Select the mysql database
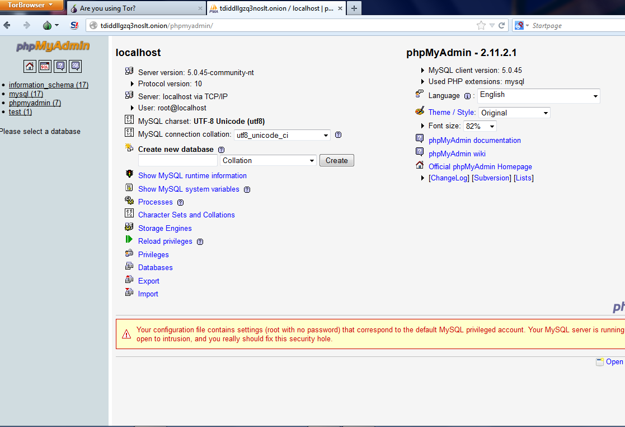 coord(26,94)
